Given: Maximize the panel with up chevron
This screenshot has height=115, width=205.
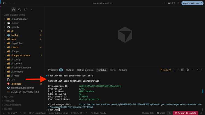Looking at the screenshot, I should 197,70.
